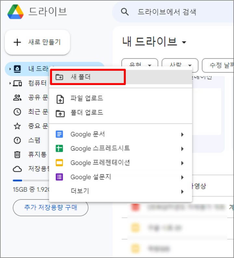This screenshot has height=258, width=234.
Task: Open 더보기 in the menu
Action: 121,191
